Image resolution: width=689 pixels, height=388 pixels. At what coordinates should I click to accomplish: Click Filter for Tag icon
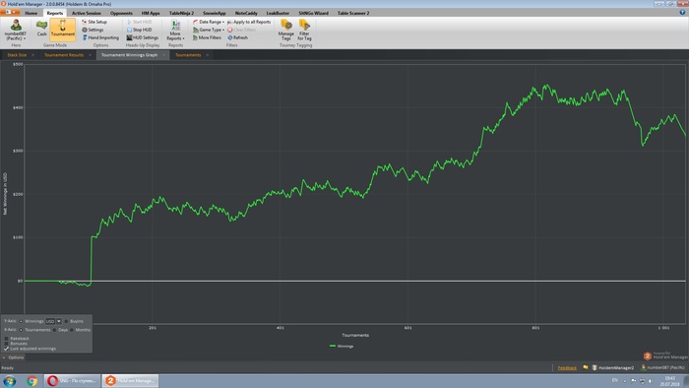[304, 30]
